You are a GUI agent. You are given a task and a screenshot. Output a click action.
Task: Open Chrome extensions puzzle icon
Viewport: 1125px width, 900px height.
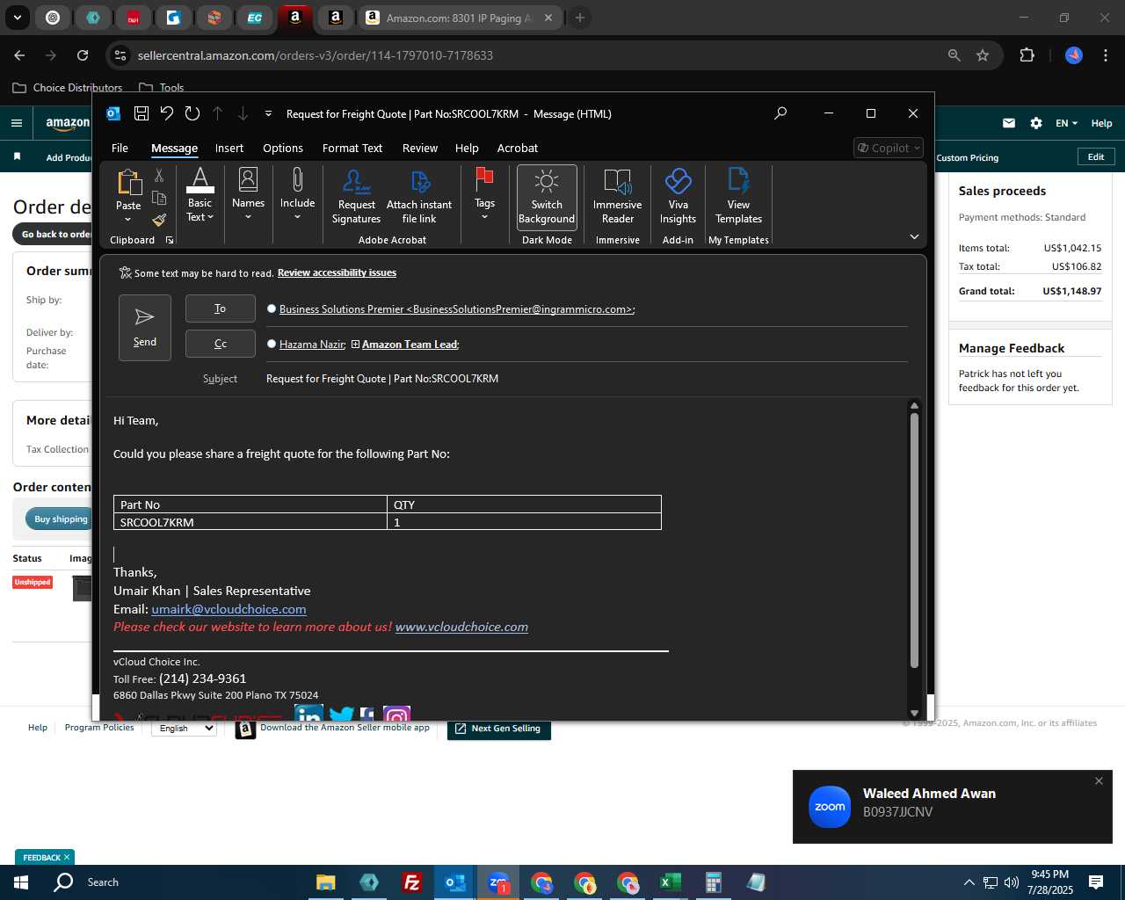[x=1027, y=55]
